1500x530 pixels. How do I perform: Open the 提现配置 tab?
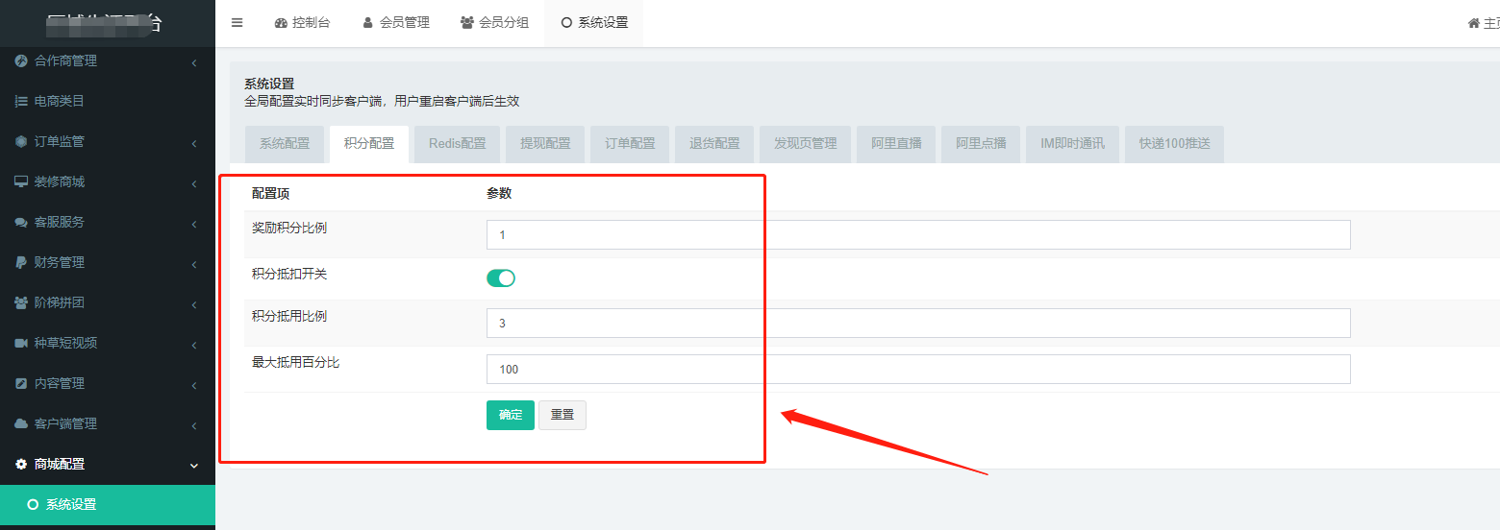[545, 144]
